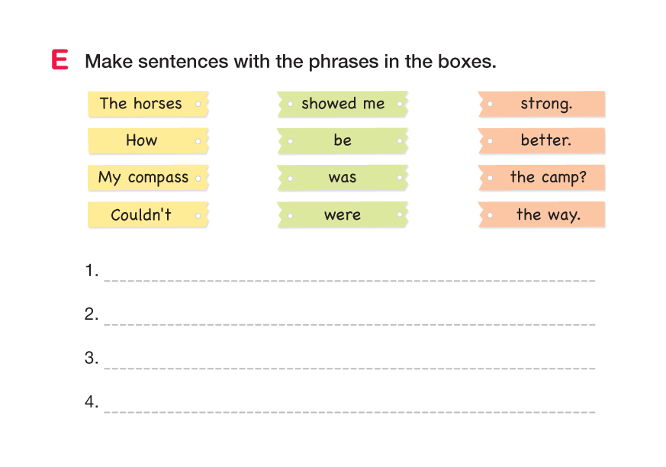Select the green 'showed me' box
The width and height of the screenshot is (666, 467).
coord(343,104)
